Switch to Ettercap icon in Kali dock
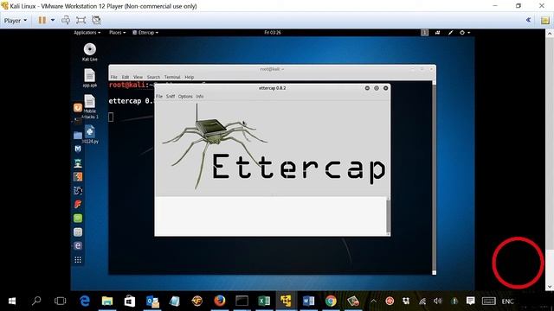554x311 pixels. click(x=78, y=245)
